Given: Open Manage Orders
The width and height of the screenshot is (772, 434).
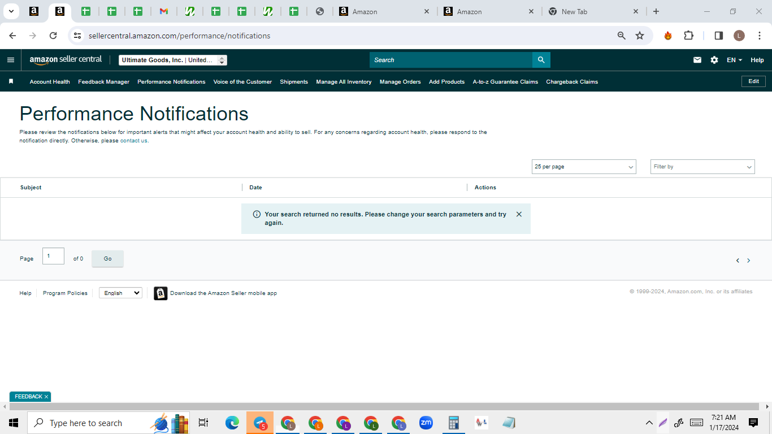Looking at the screenshot, I should coord(400,82).
